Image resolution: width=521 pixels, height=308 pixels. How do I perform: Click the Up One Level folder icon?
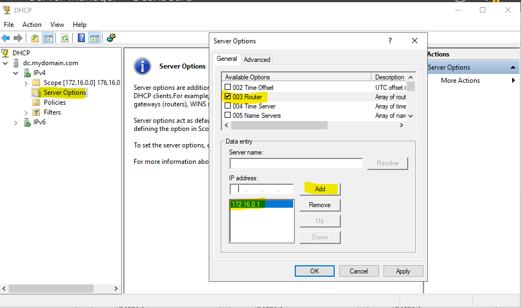[x=35, y=38]
